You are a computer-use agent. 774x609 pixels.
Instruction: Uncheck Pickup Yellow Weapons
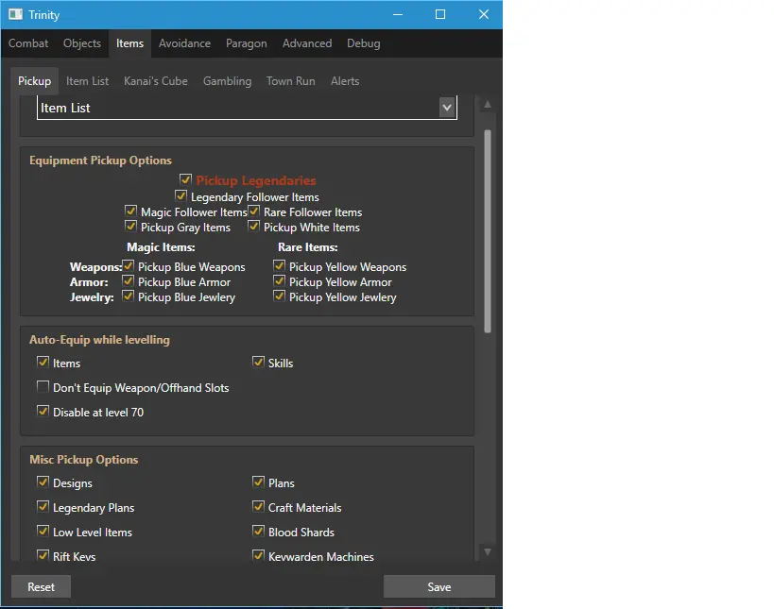[280, 266]
